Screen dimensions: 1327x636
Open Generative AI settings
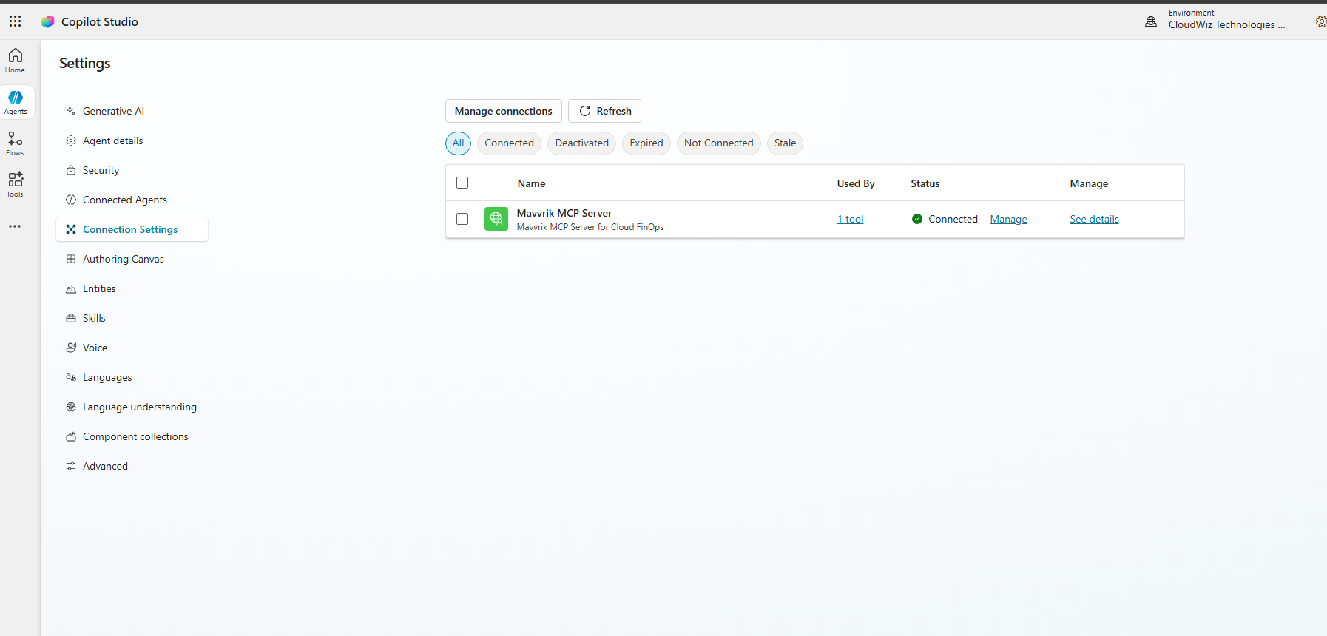click(x=132, y=111)
